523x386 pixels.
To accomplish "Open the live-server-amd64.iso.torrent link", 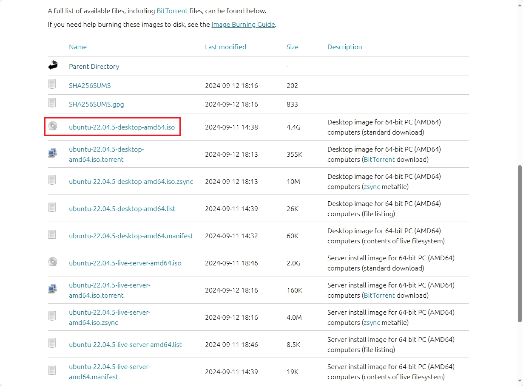I will point(110,290).
